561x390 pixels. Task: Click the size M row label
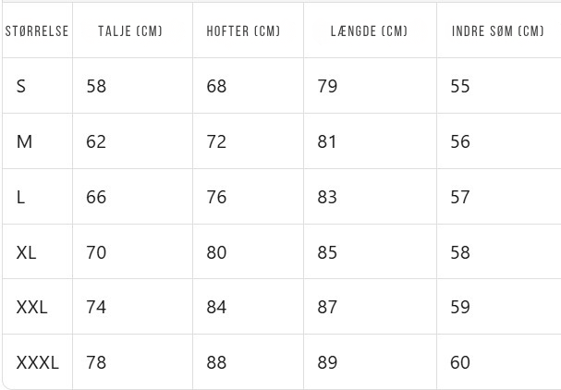24,141
